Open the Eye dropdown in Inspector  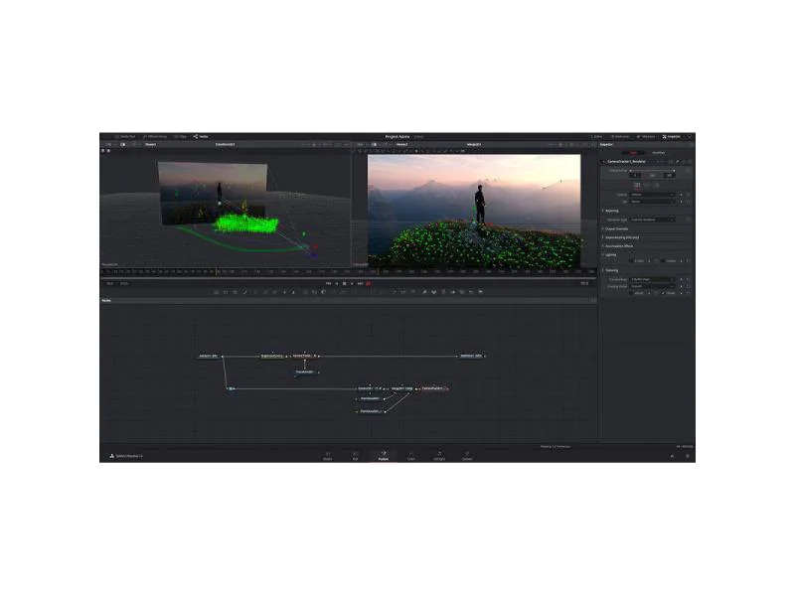(x=653, y=202)
